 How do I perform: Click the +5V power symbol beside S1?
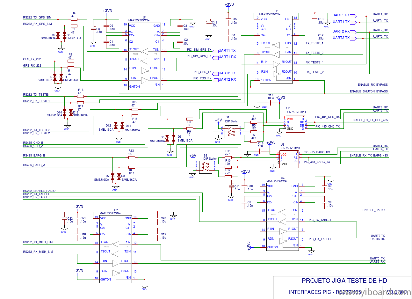coord(219,121)
